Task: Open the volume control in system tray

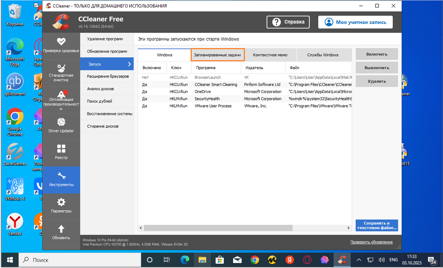Action: tap(382, 260)
